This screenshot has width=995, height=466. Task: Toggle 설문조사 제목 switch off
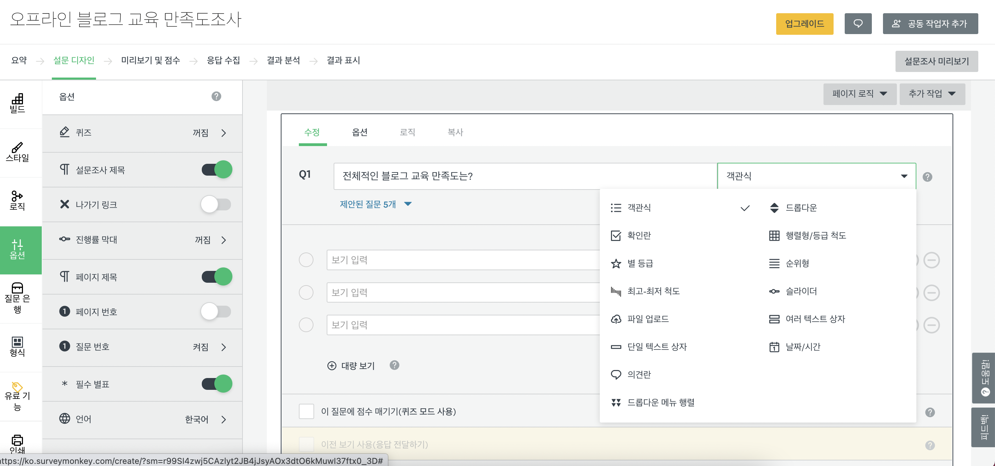pyautogui.click(x=217, y=169)
